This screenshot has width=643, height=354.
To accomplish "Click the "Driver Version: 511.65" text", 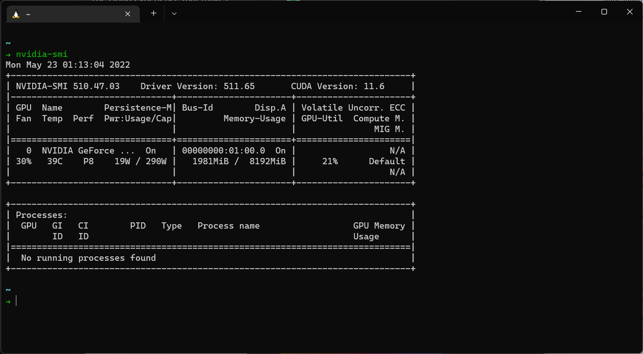I will pos(198,87).
